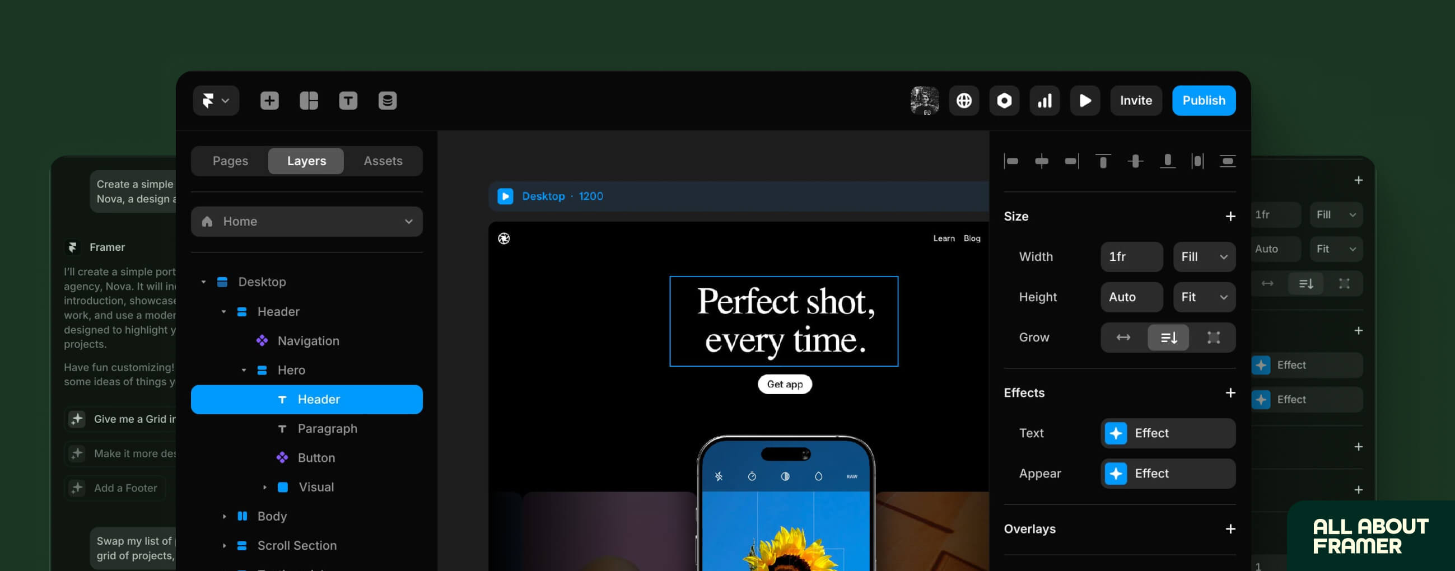Add an Appear effect

click(x=1168, y=473)
